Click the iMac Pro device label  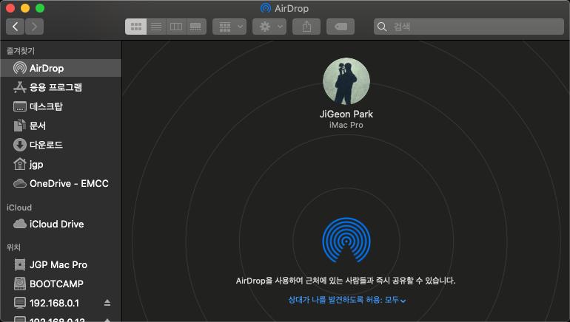click(x=346, y=125)
